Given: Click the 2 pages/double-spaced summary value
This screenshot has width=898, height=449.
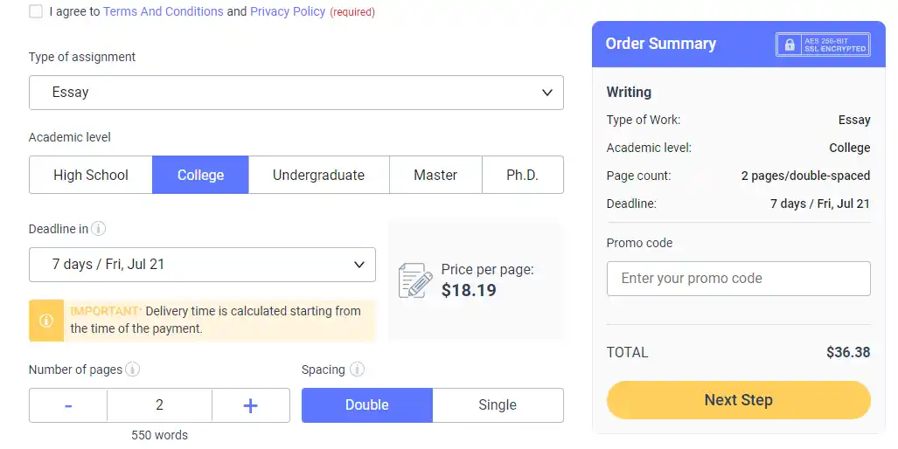Looking at the screenshot, I should coord(806,176).
